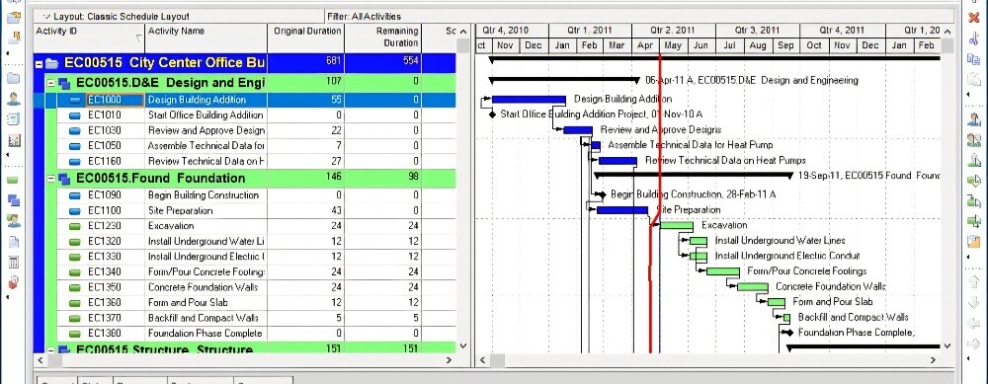Click the Assign Resources by Role icon
This screenshot has height=384, width=988.
click(x=973, y=139)
